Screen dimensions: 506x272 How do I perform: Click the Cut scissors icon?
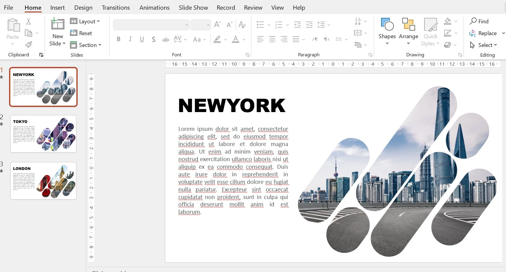coord(28,21)
